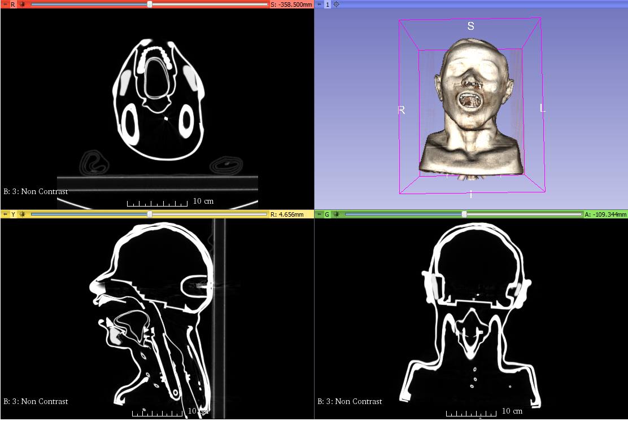This screenshot has width=628, height=421.
Task: Click the Red slice offset slider handle
Action: [150, 4]
